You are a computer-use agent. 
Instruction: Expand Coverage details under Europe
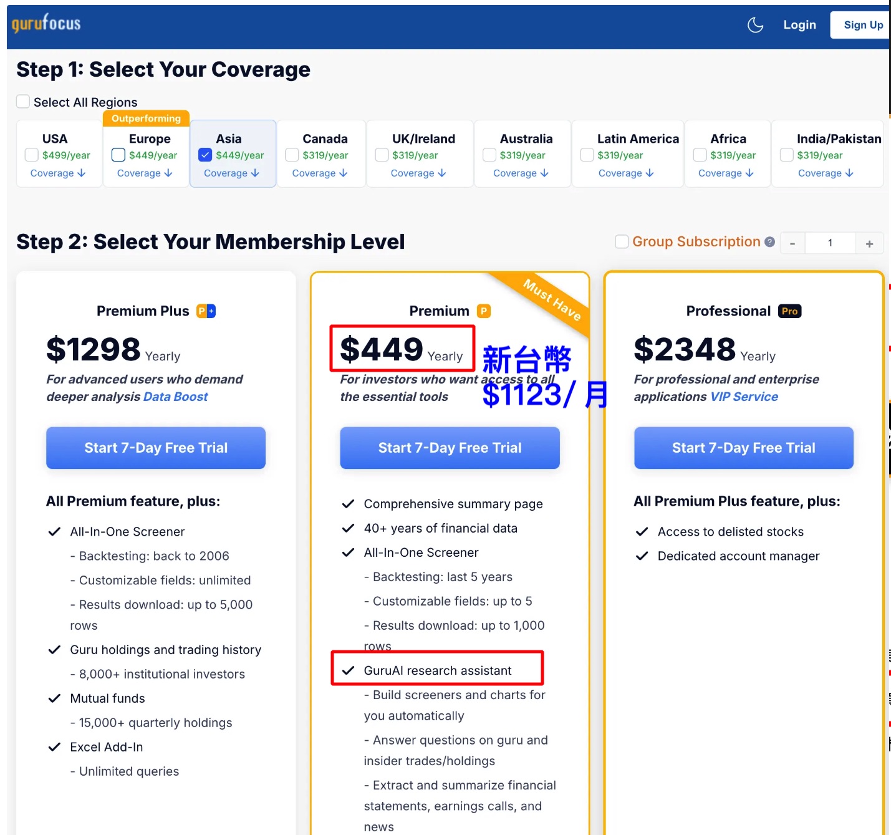click(145, 173)
